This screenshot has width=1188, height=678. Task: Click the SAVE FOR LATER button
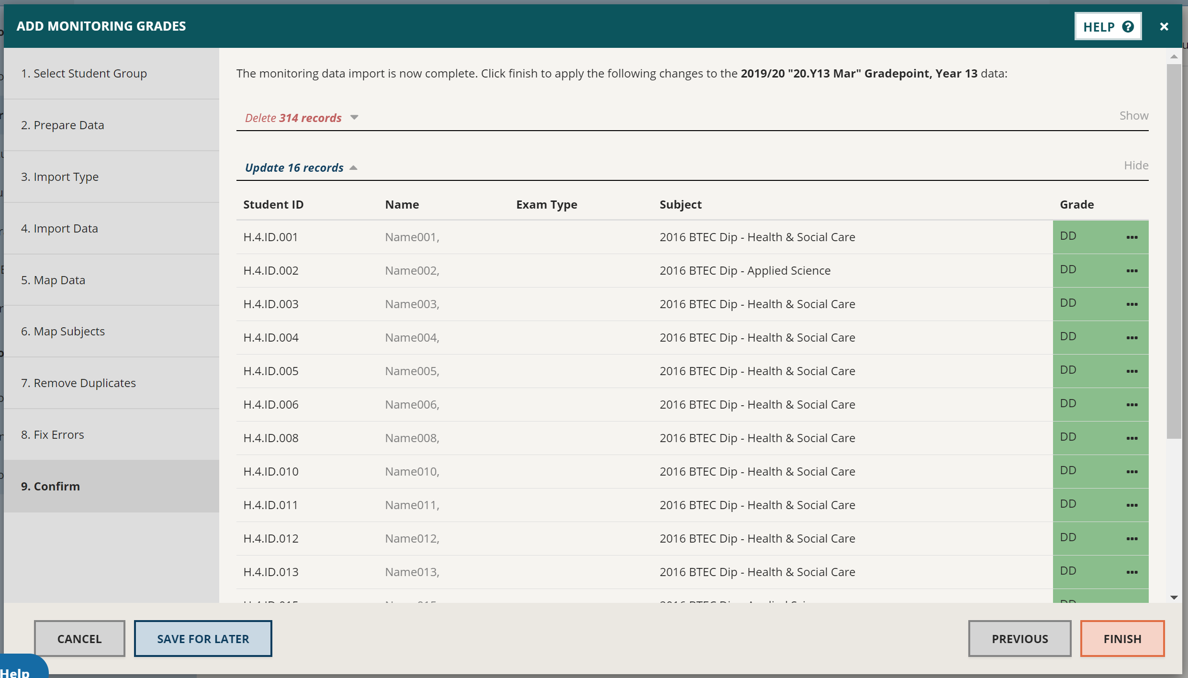pos(202,639)
